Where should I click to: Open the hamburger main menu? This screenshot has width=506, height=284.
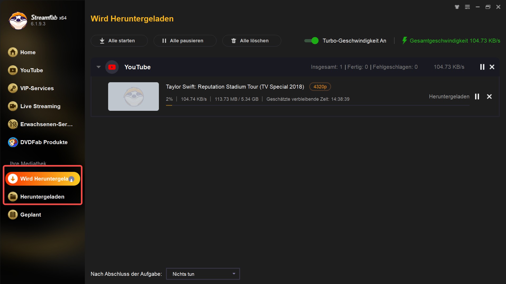click(467, 7)
